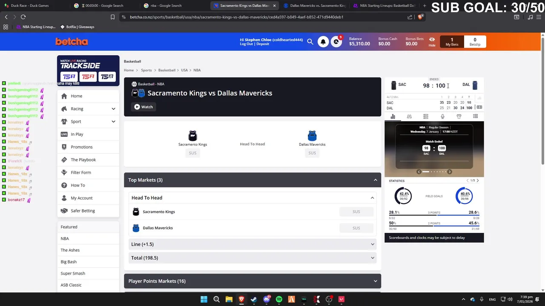545x306 pixels.
Task: Advance scoreboard carousel with right arrow
Action: 450,172
